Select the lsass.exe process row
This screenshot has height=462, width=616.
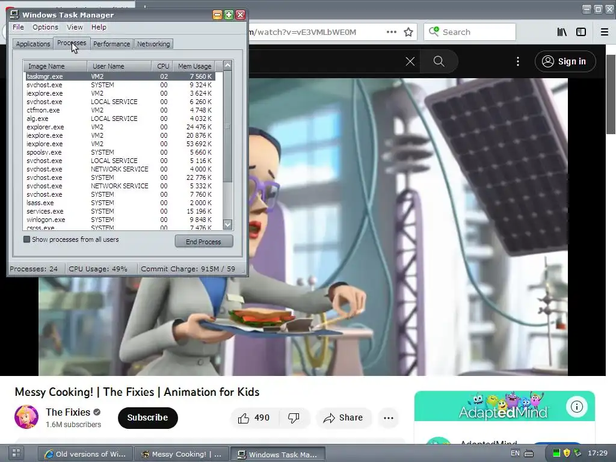(x=120, y=203)
